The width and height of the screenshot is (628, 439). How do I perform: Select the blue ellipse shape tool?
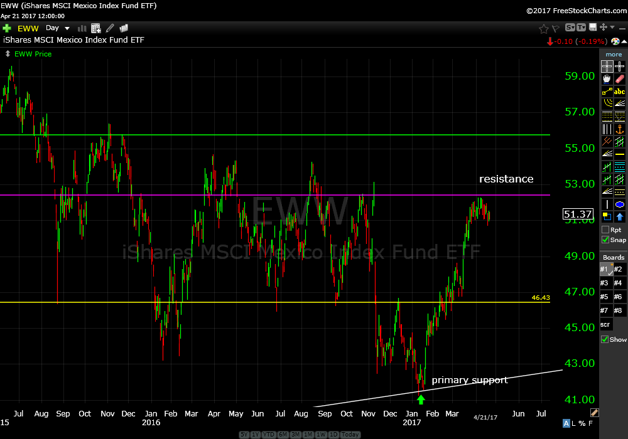pyautogui.click(x=620, y=204)
